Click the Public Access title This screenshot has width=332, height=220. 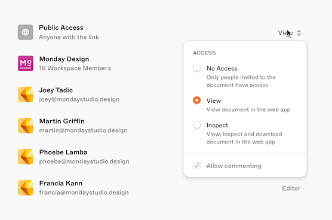pyautogui.click(x=61, y=27)
